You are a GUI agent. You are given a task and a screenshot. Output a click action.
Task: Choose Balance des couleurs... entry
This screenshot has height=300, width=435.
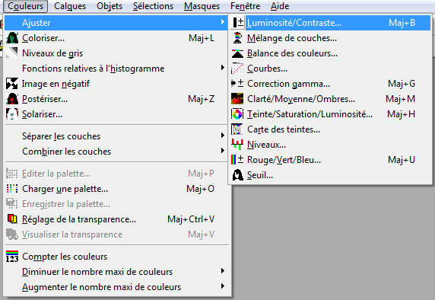click(x=329, y=53)
